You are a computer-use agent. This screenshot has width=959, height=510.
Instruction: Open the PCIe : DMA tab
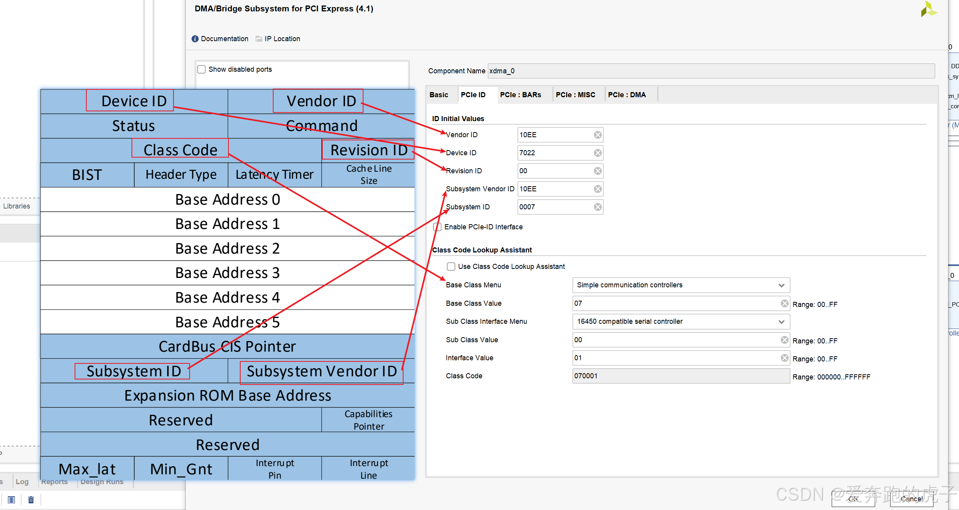[627, 95]
